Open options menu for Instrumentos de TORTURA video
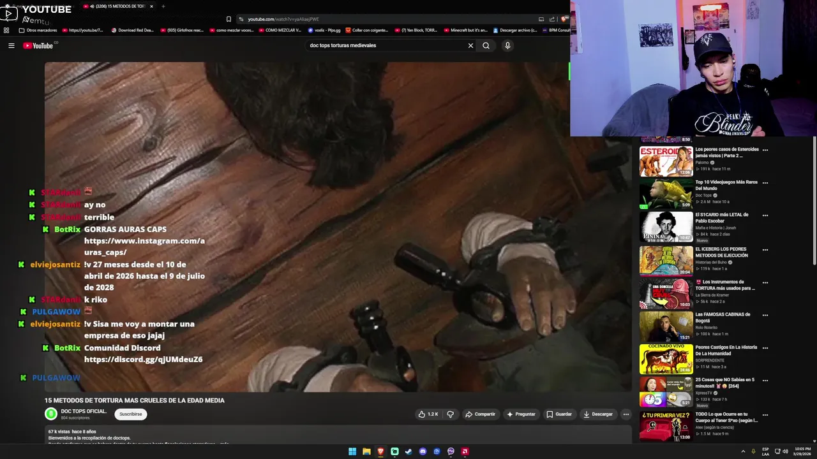Screen dimensions: 817x459 click(x=765, y=282)
